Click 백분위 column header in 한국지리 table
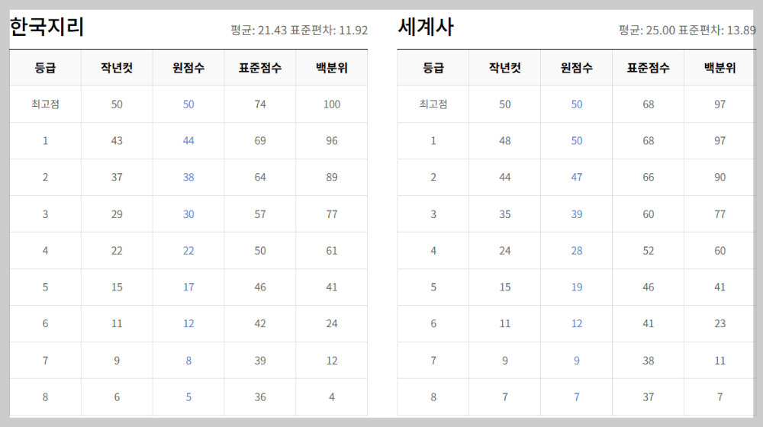The height and width of the screenshot is (427, 763). coord(332,68)
